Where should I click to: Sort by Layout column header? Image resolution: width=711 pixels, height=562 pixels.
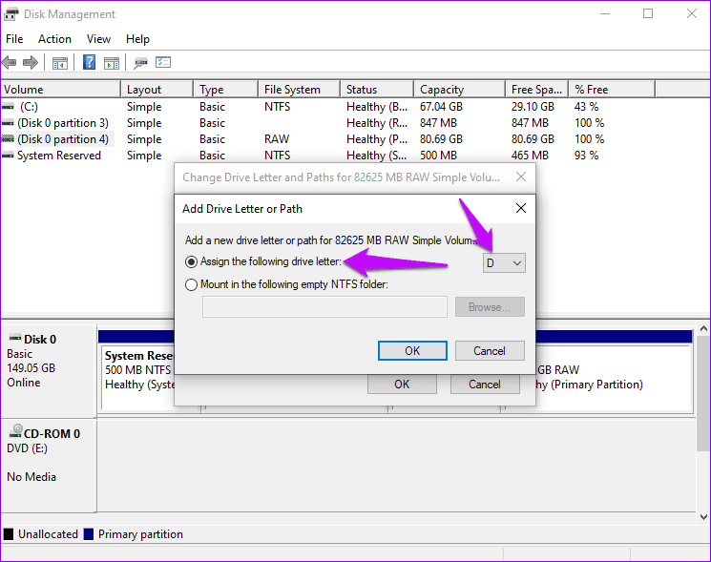157,90
